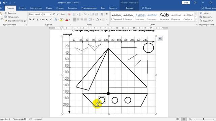Apply Без интервала (No Spacing) style

tap(128, 17)
